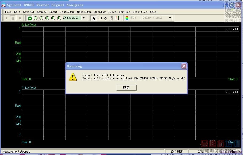Screen dimensions: 243x155
Task: Click the record button in the toolbar
Action: tap(20, 18)
